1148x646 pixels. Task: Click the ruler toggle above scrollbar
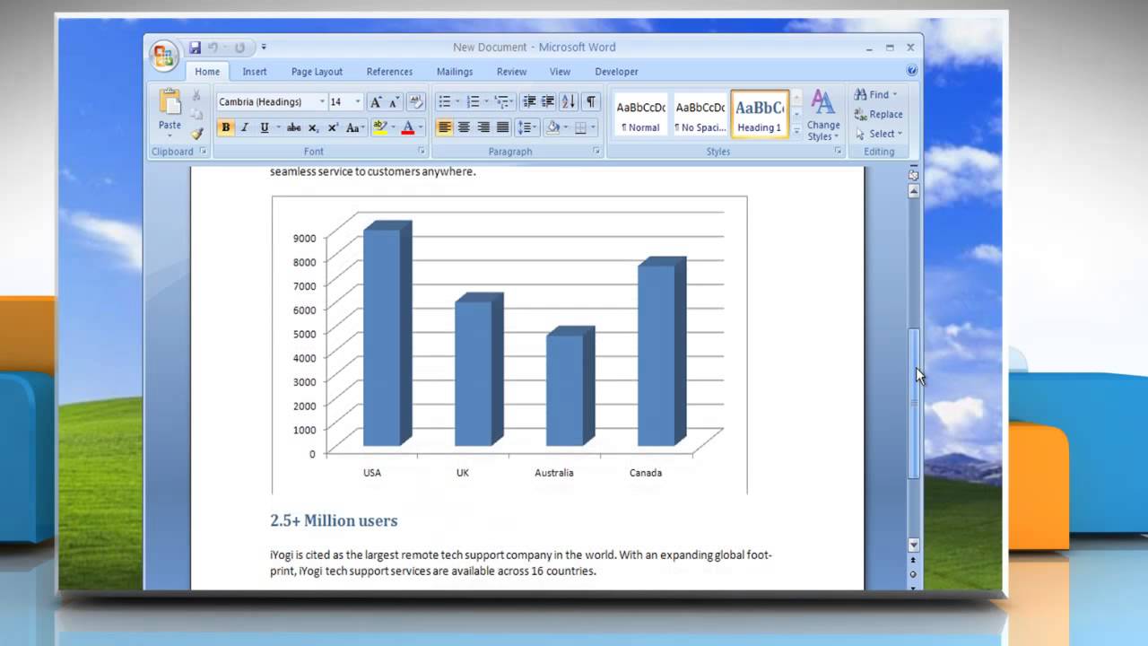coord(914,175)
